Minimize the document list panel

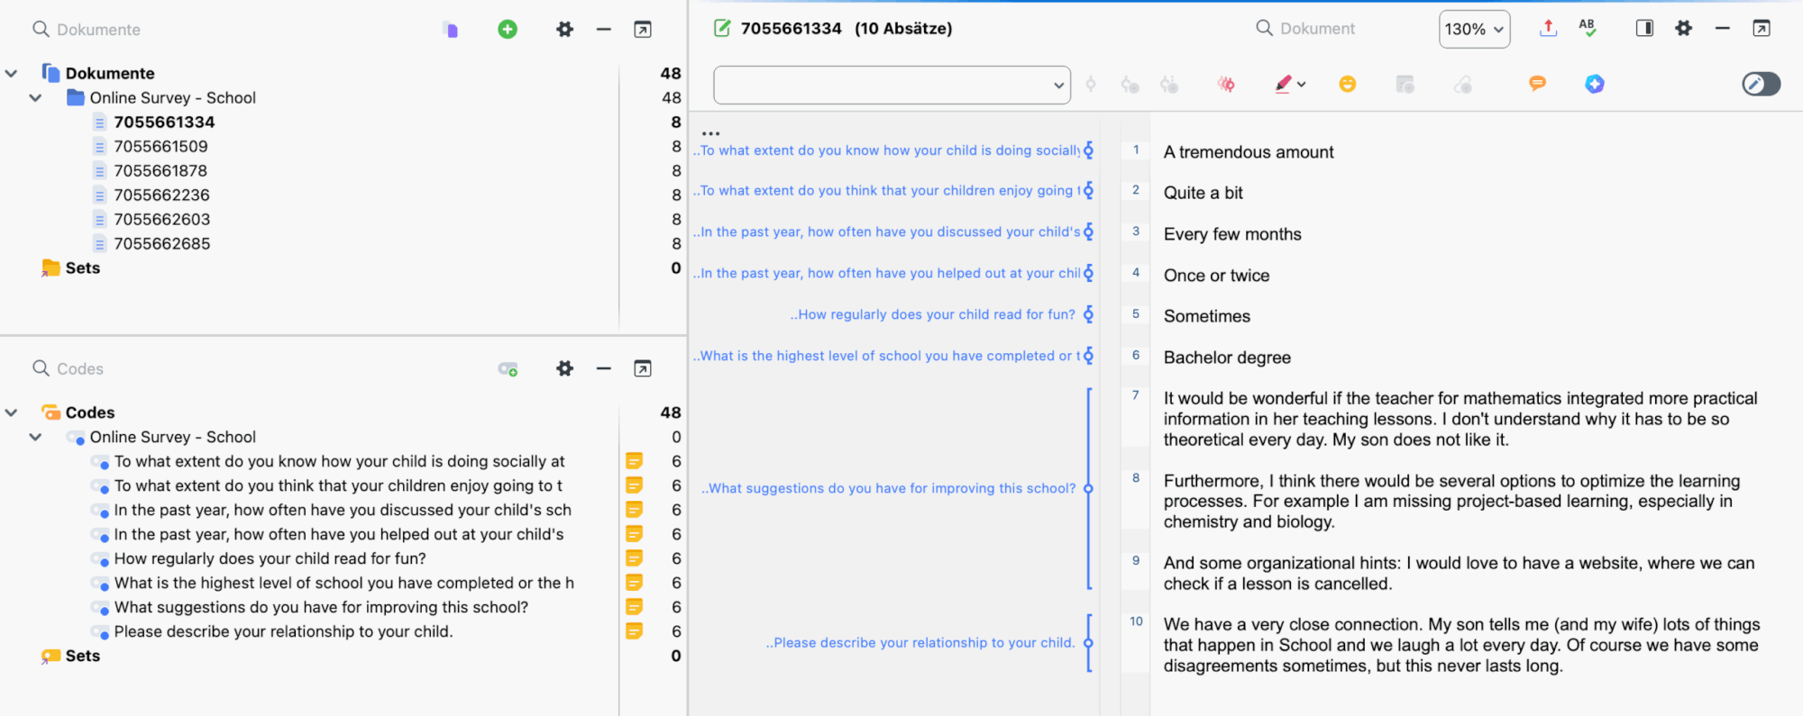click(x=604, y=30)
